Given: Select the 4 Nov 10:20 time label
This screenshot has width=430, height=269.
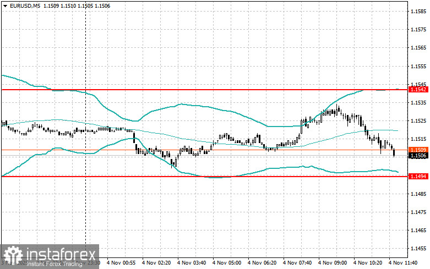Looking at the screenshot, I should pos(368,263).
